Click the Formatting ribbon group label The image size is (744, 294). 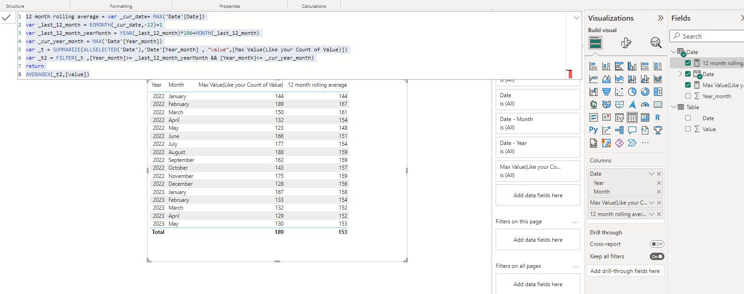point(121,6)
